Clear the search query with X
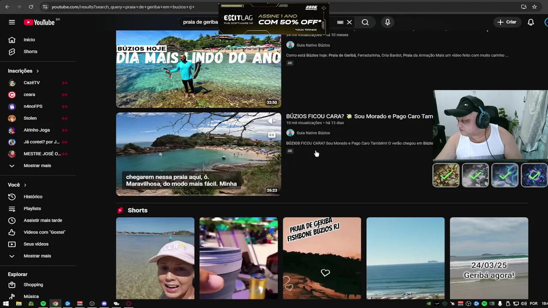 pos(349,22)
